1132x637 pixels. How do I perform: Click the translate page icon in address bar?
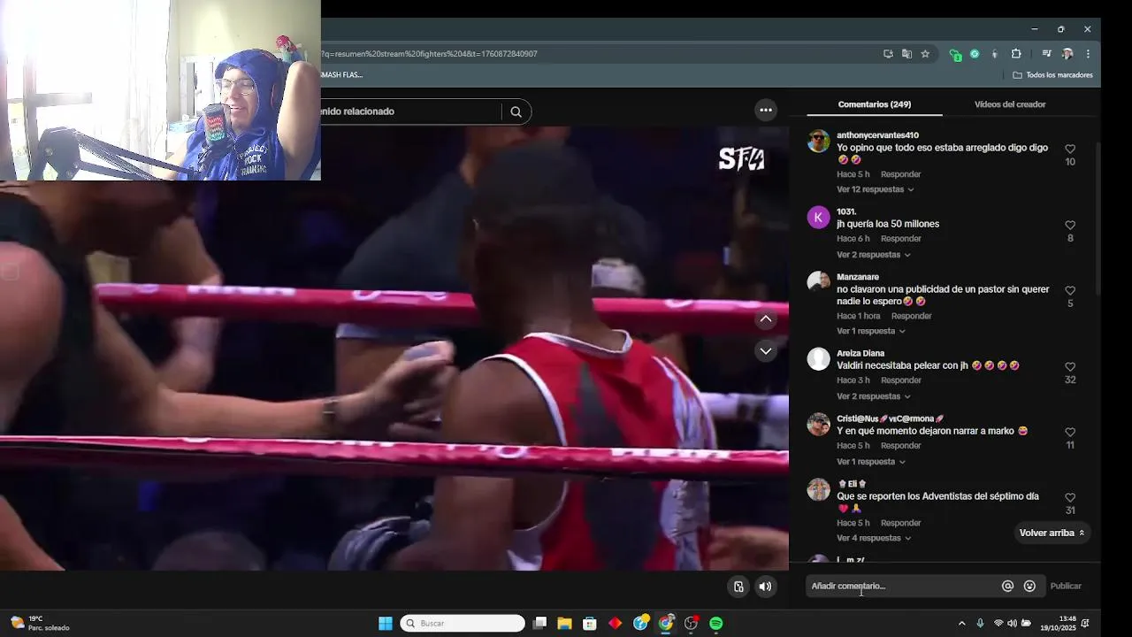[x=906, y=54]
